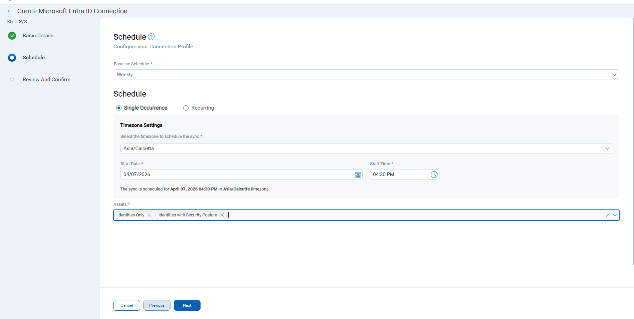Click the Previous button

pyautogui.click(x=157, y=305)
